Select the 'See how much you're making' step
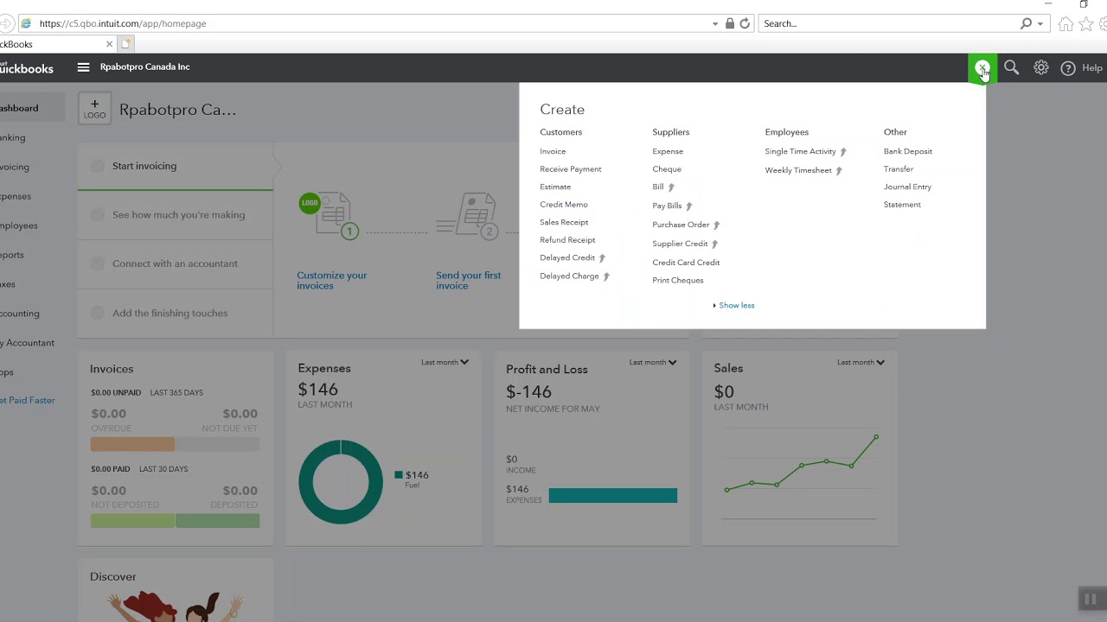 pyautogui.click(x=176, y=215)
